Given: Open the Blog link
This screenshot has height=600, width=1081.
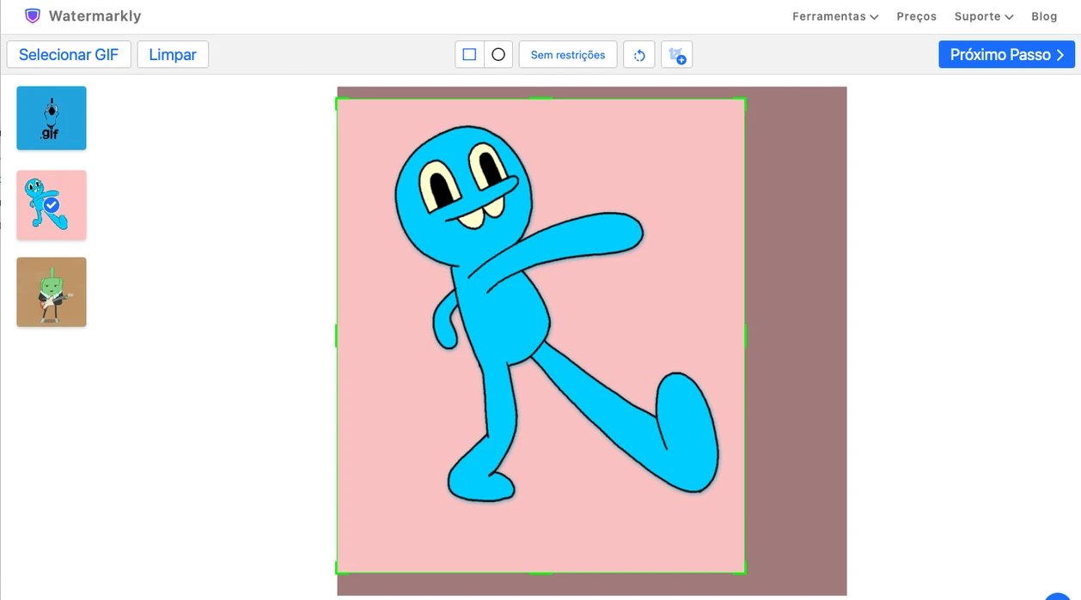Looking at the screenshot, I should (x=1044, y=16).
